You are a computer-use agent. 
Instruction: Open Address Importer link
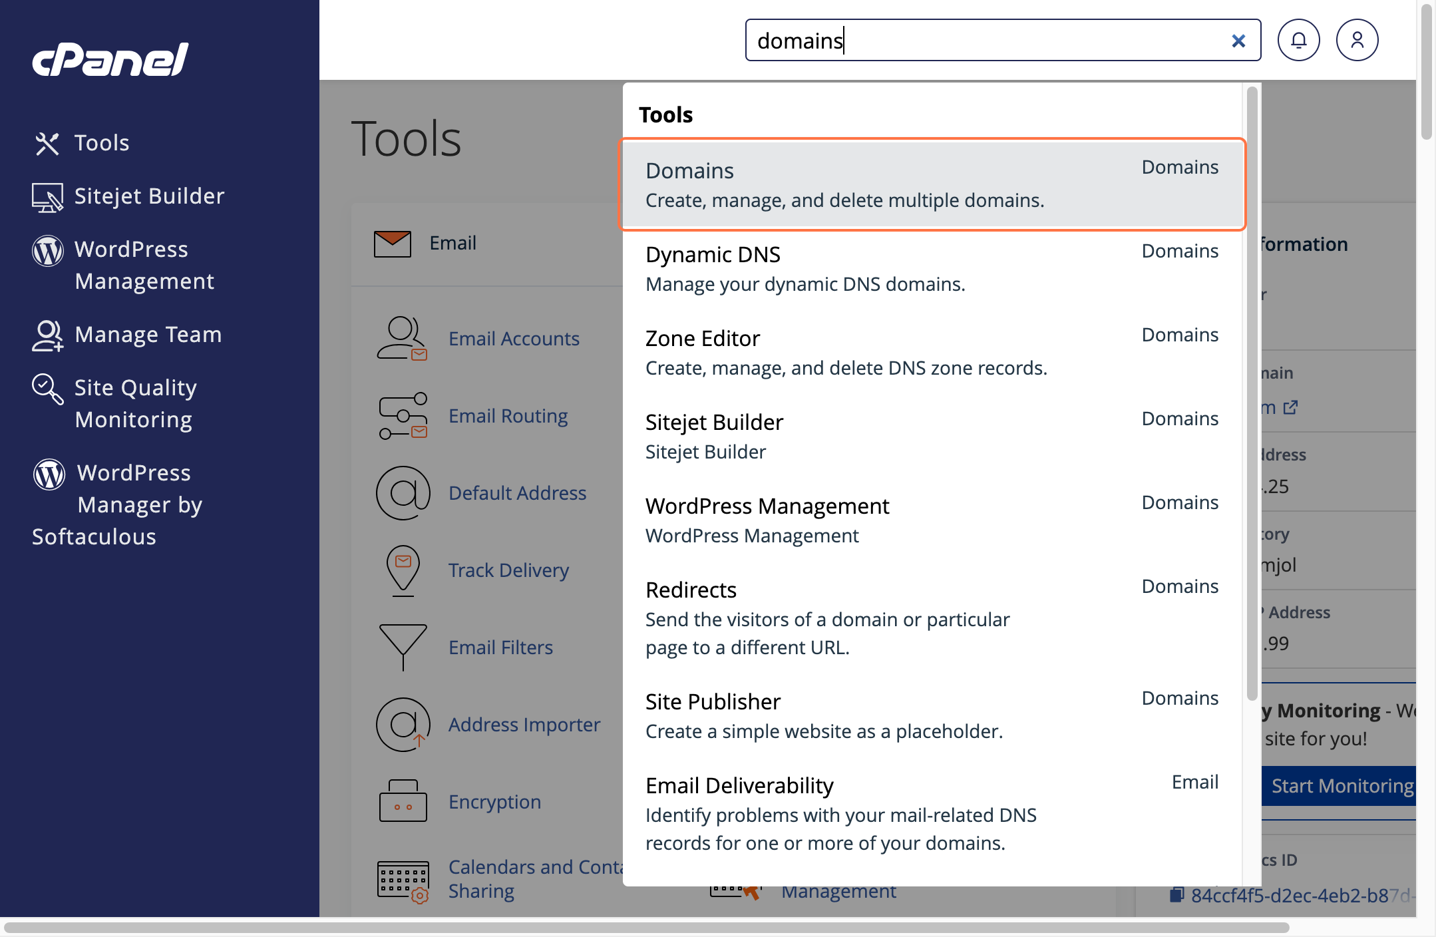(524, 725)
